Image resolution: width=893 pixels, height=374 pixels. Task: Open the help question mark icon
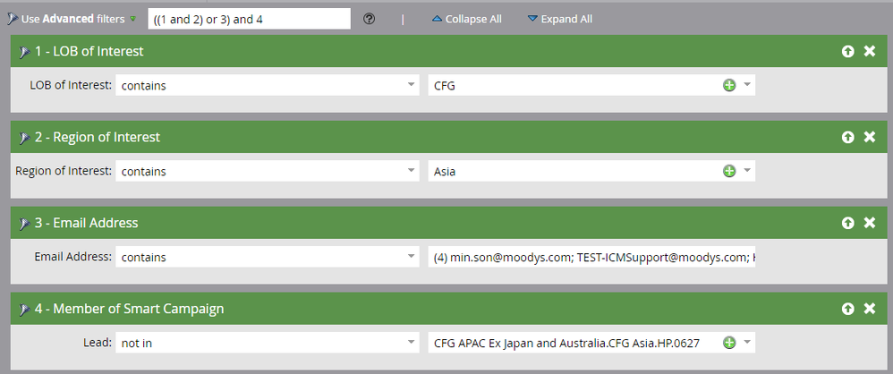pos(369,19)
